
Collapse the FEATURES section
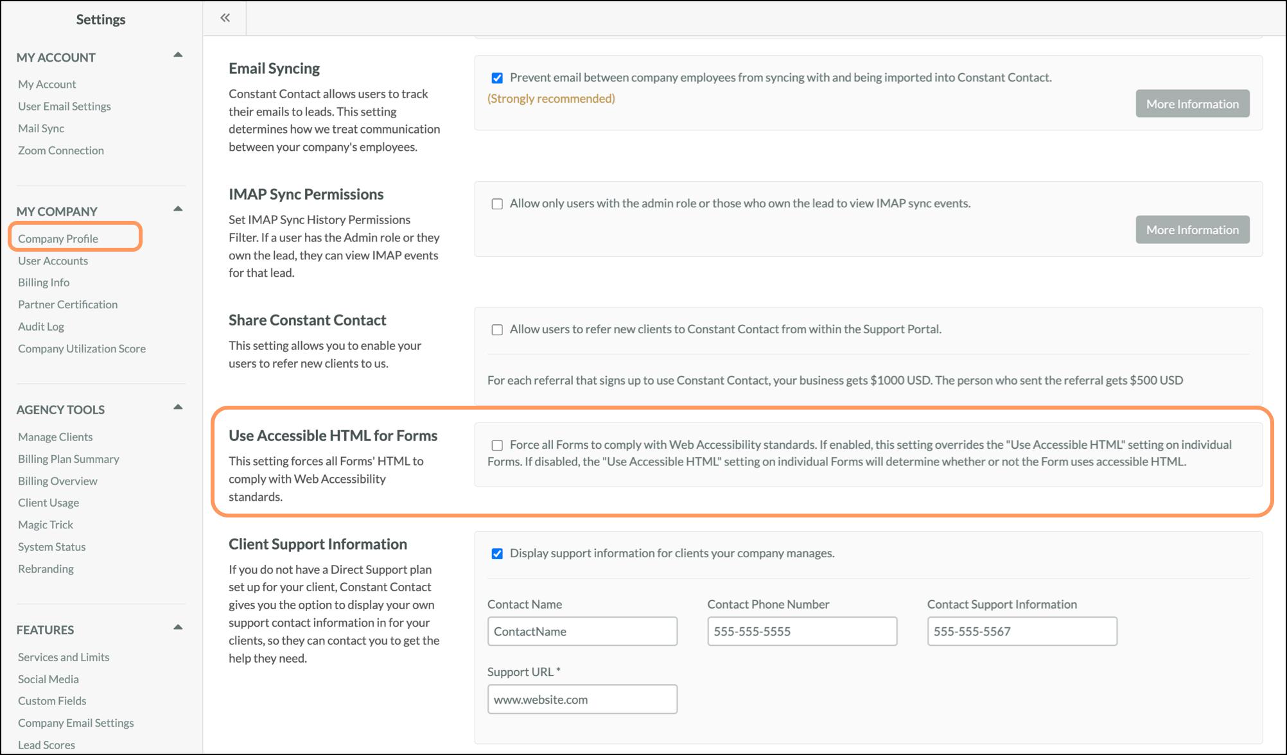(x=178, y=629)
